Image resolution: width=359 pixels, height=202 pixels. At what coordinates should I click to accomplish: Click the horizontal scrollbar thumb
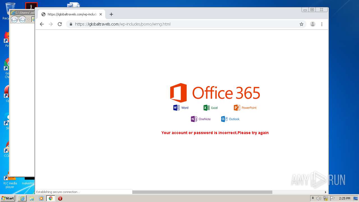click(x=202, y=192)
